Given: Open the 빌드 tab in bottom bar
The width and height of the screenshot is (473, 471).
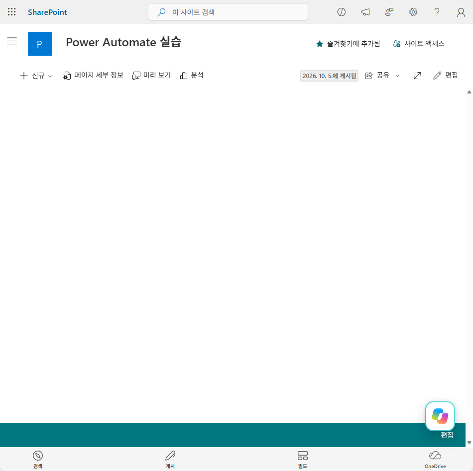Looking at the screenshot, I should (x=303, y=460).
